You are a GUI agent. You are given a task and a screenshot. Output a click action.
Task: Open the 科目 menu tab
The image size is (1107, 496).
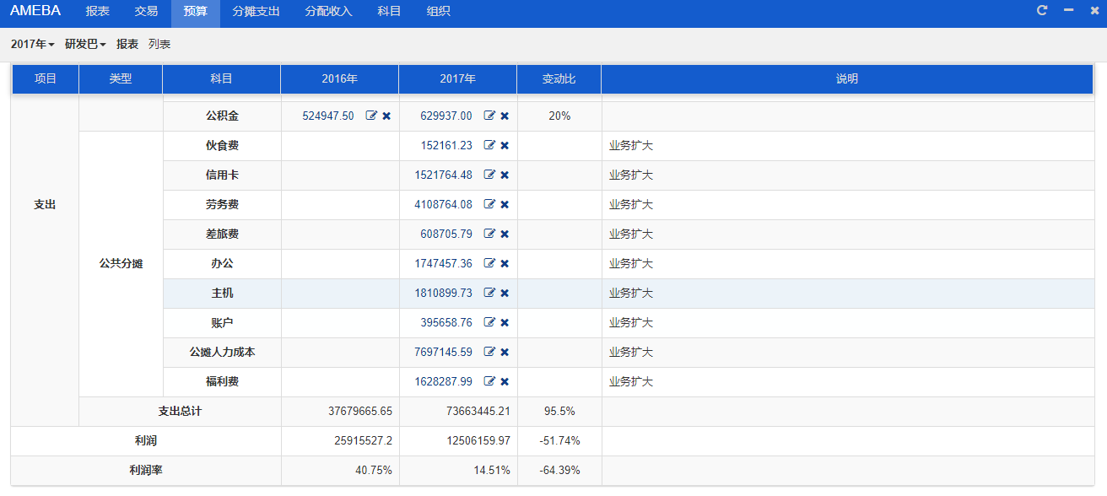pos(389,12)
